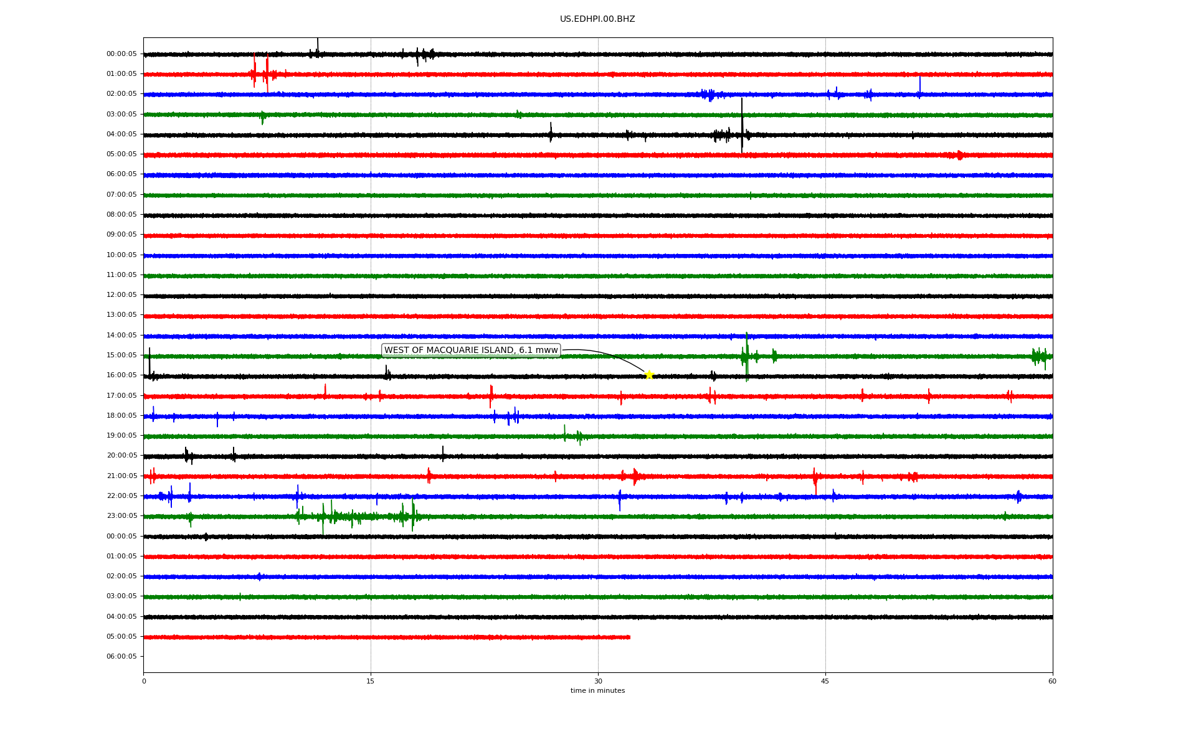The width and height of the screenshot is (1196, 747).
Task: Click the 23:00:05 time label
Action: pos(121,516)
